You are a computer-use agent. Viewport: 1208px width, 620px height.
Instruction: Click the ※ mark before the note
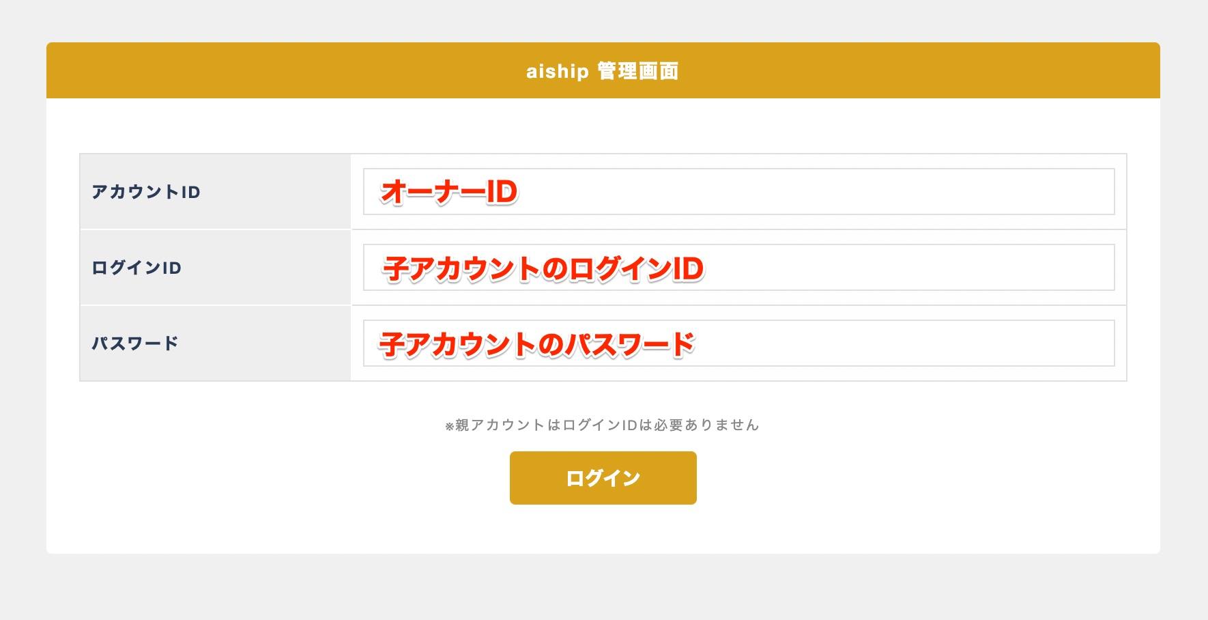(x=449, y=426)
